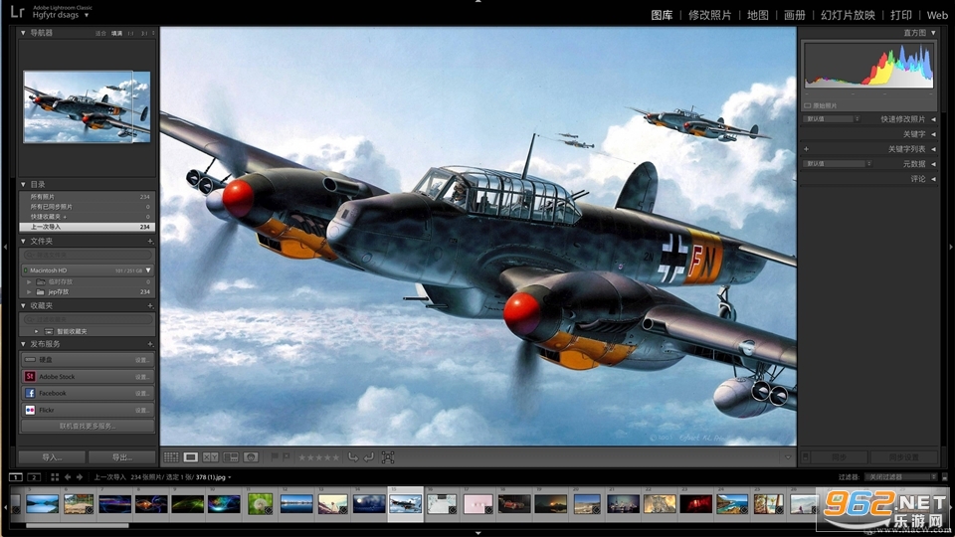The height and width of the screenshot is (537, 955).
Task: Expand the jep存放 folder
Action: point(29,291)
